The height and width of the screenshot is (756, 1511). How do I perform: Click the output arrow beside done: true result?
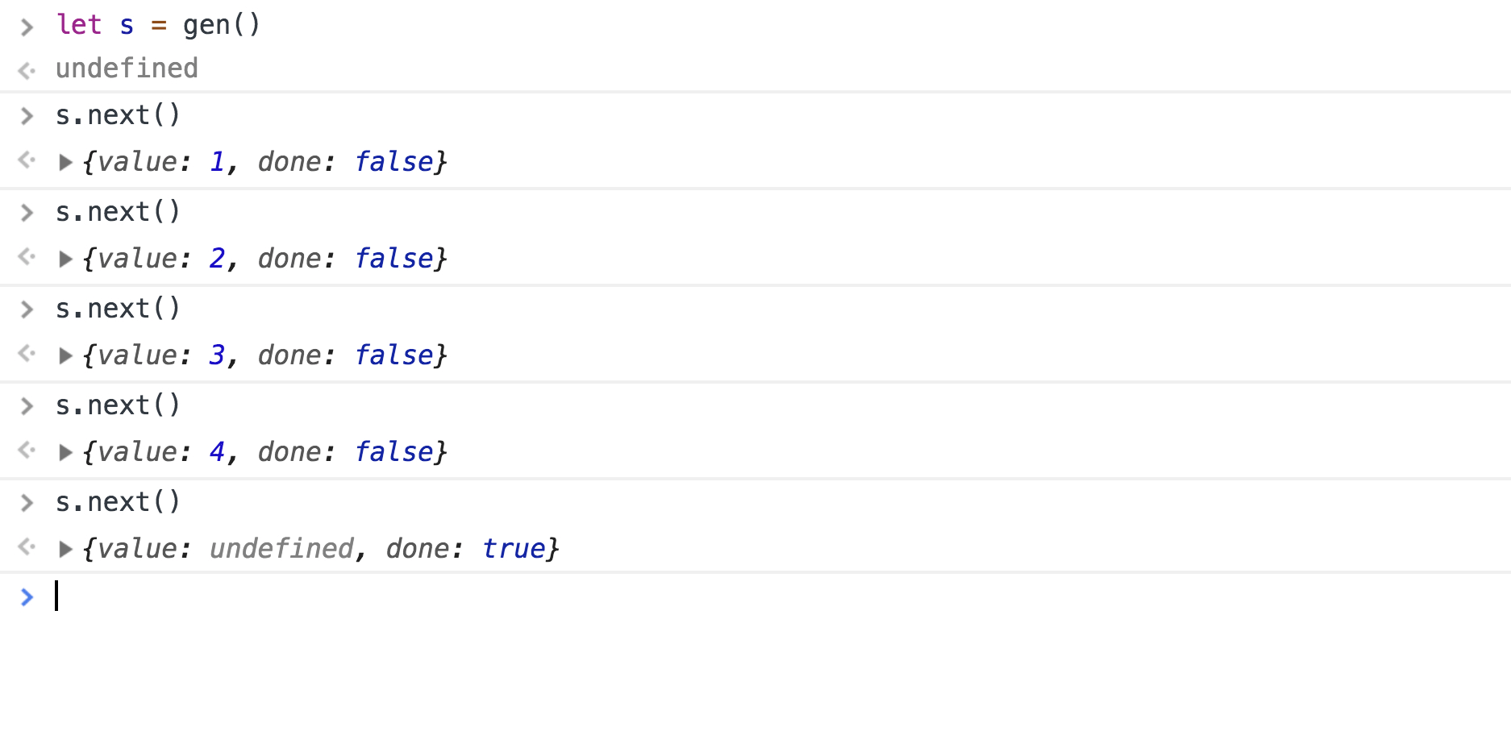pos(27,546)
